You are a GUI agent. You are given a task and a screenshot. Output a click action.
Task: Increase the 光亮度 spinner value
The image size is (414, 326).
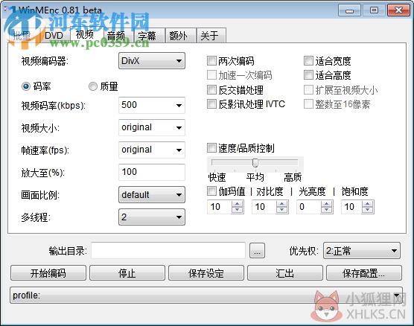[327, 204]
